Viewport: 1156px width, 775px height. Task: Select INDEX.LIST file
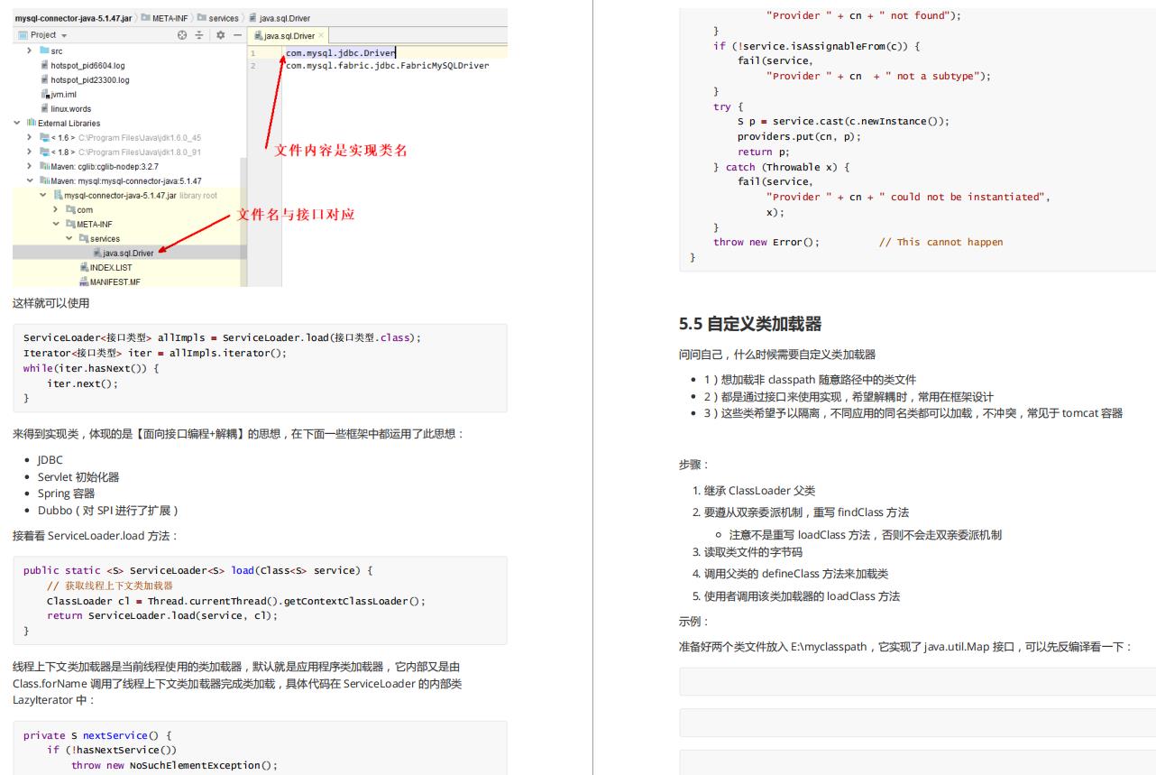pos(111,267)
